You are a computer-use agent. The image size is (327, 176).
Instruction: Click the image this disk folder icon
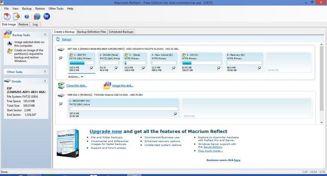pos(107,85)
